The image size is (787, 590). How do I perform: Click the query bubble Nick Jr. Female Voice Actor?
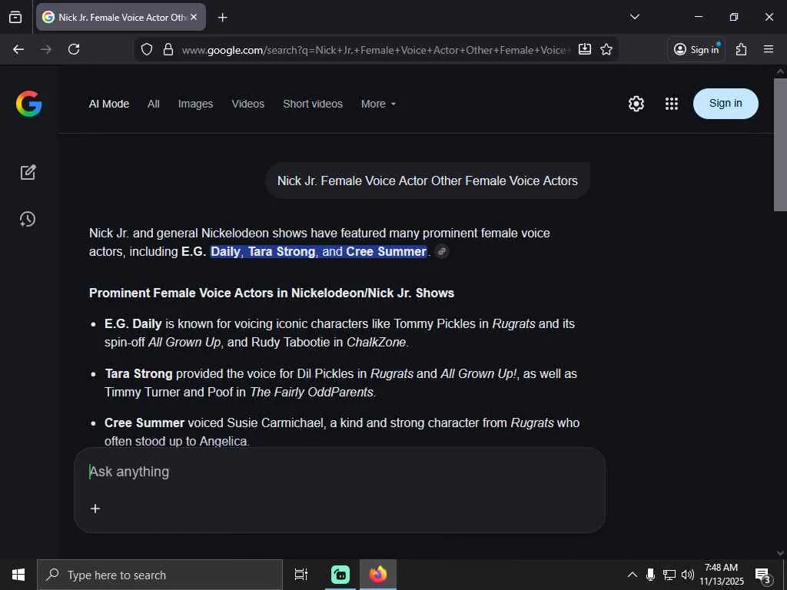[427, 181]
